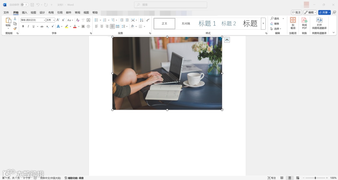The image size is (338, 180).
Task: Click the text highlight color button
Action: click(67, 27)
